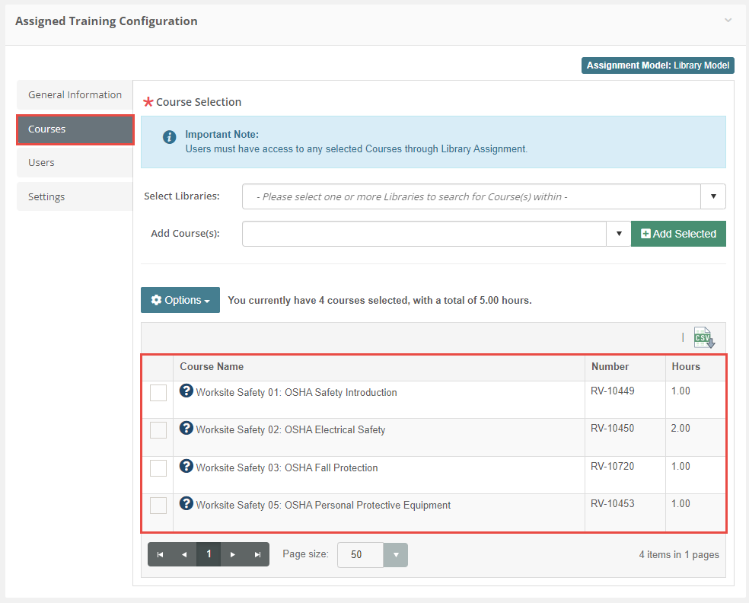Open help for Worksite Safety 01 course
This screenshot has height=603, width=749.
(x=186, y=391)
